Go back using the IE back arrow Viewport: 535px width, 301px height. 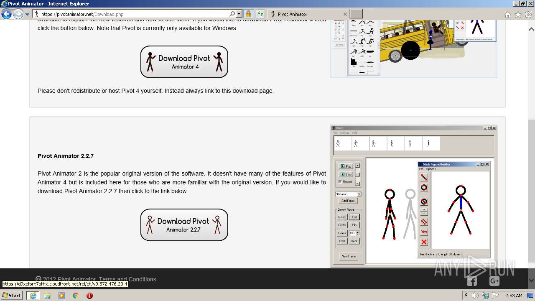tap(6, 14)
